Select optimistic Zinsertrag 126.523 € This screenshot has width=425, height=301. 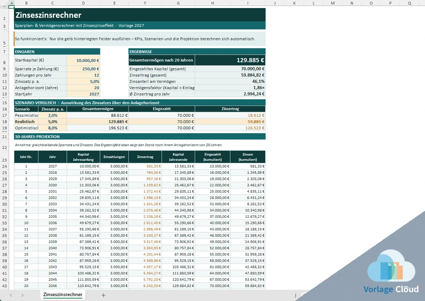230,128
